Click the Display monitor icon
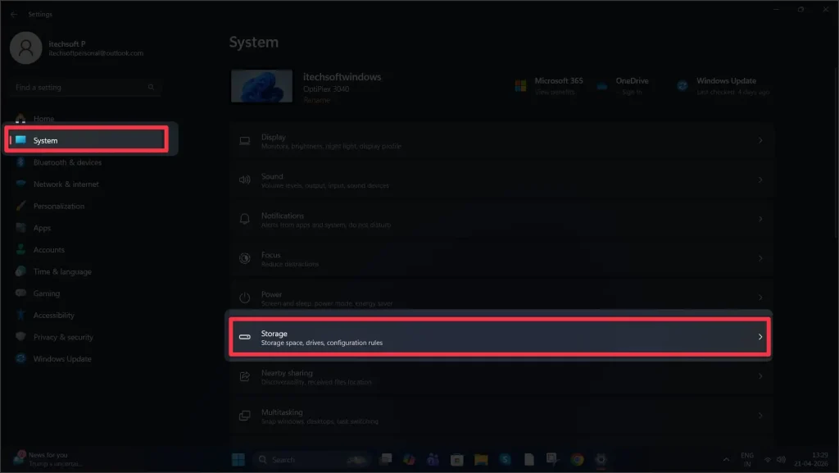839x473 pixels. pyautogui.click(x=243, y=140)
